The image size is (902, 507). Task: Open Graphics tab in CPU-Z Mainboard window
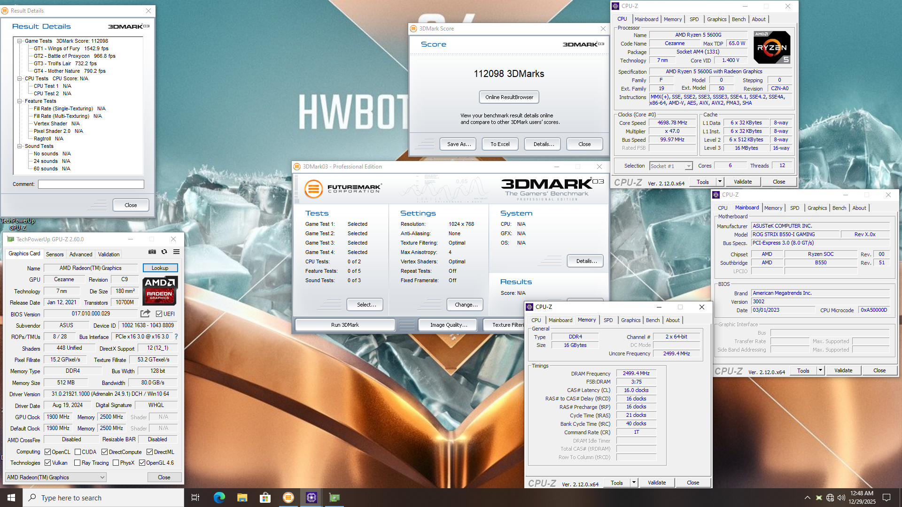(817, 208)
